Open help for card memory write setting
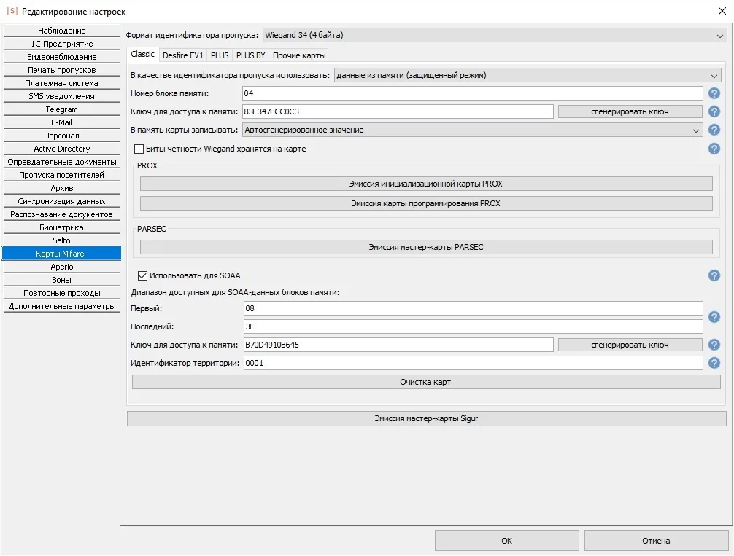Screen dimensions: 734x556 (714, 130)
